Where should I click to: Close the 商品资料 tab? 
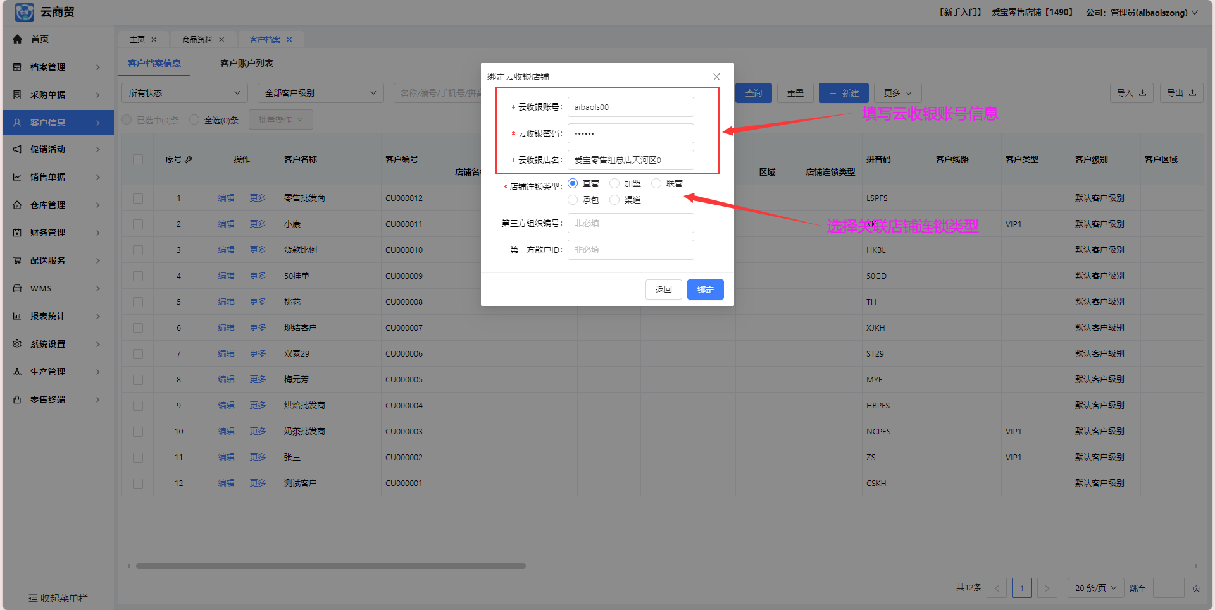221,39
